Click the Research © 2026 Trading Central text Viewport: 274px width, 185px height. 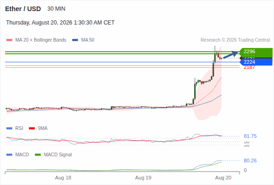(x=235, y=40)
